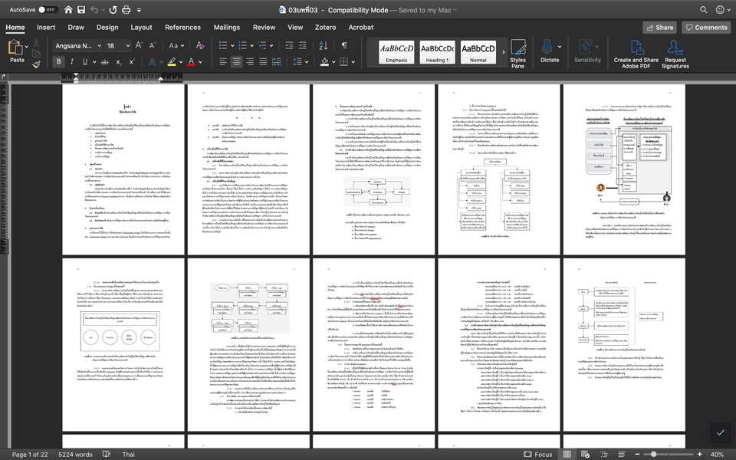Show or hide paragraph marks
The image size is (736, 460).
344,45
